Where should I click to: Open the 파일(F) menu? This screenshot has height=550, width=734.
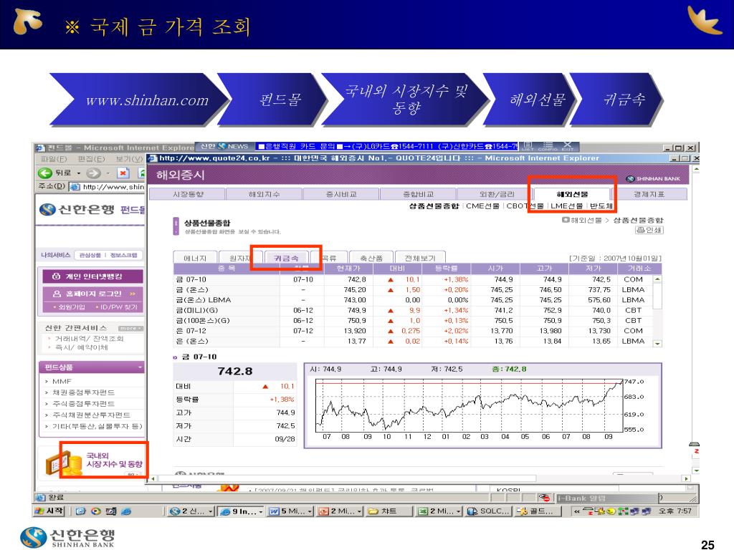coord(54,159)
